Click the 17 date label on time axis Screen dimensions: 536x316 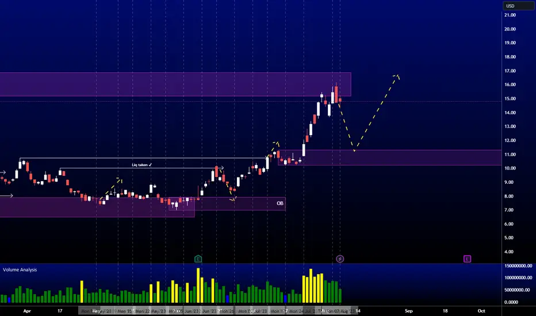pos(60,311)
